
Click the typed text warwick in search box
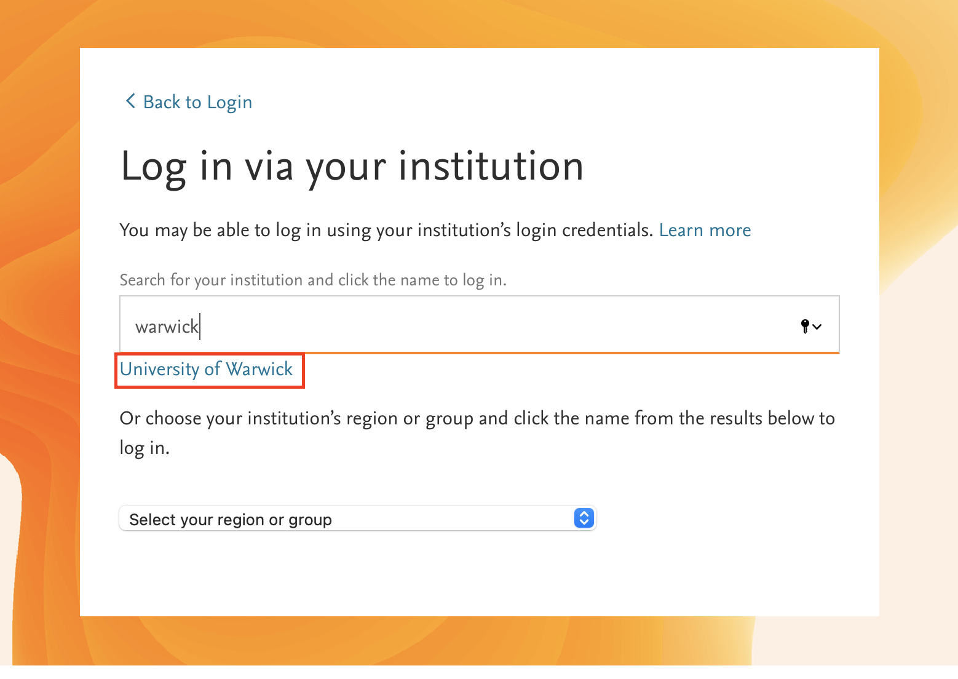(167, 327)
